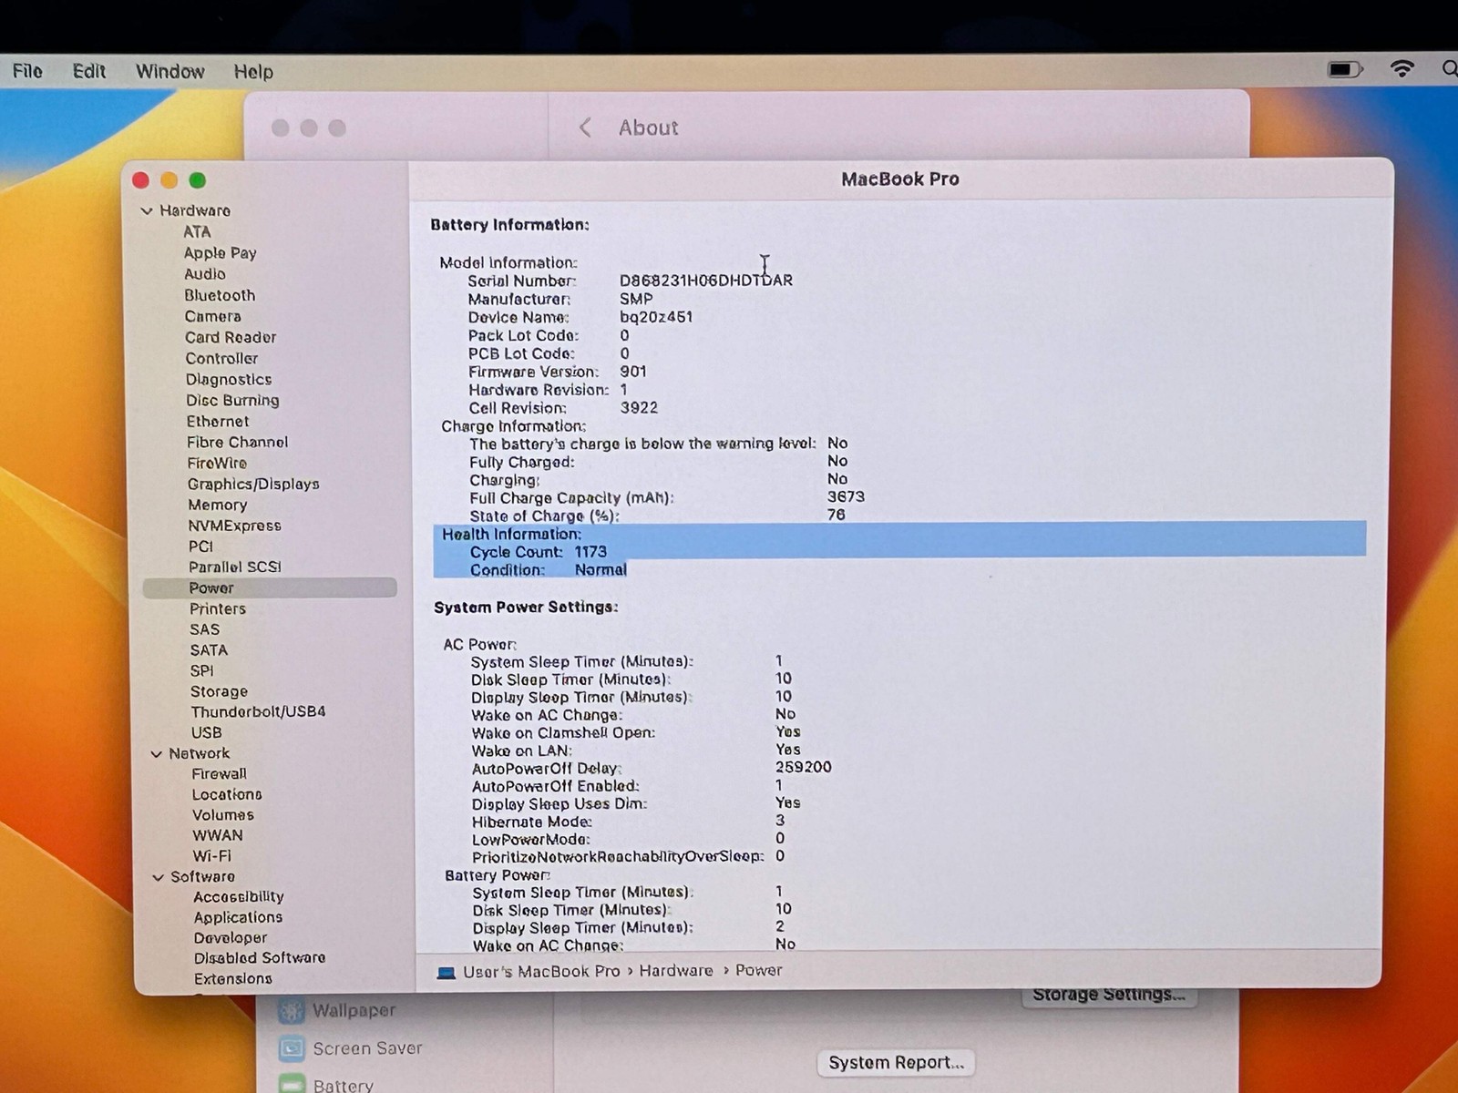Click User's MacBook Pro in path bar
1458x1093 pixels.
(x=541, y=972)
